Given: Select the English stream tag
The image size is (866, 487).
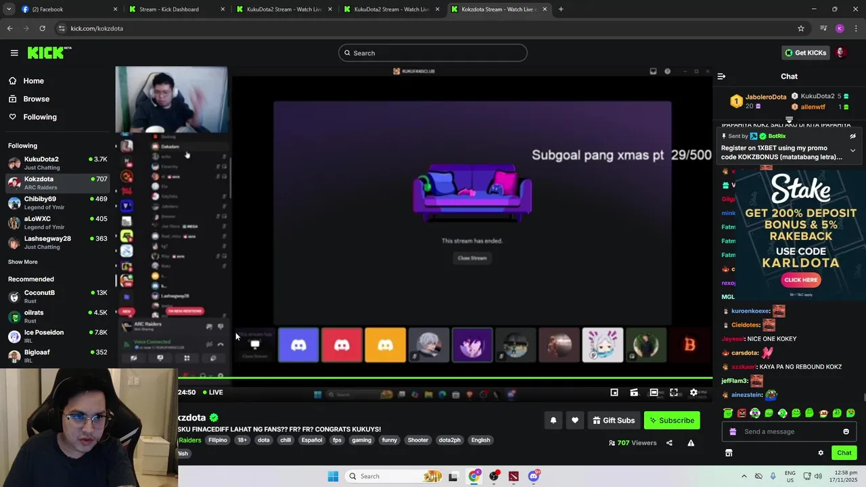Looking at the screenshot, I should point(480,440).
